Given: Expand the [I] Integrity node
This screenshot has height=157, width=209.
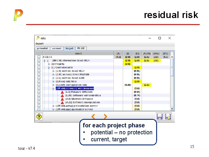Looking at the screenshot, I should (49, 64).
